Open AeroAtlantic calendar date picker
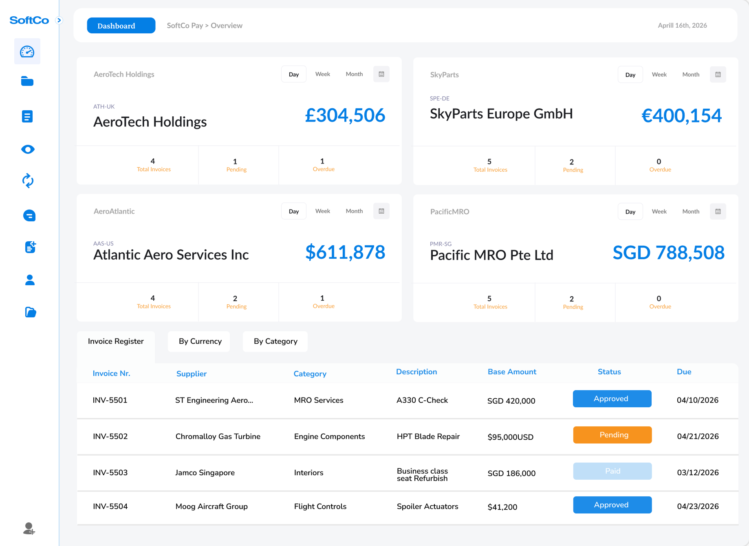 (381, 211)
